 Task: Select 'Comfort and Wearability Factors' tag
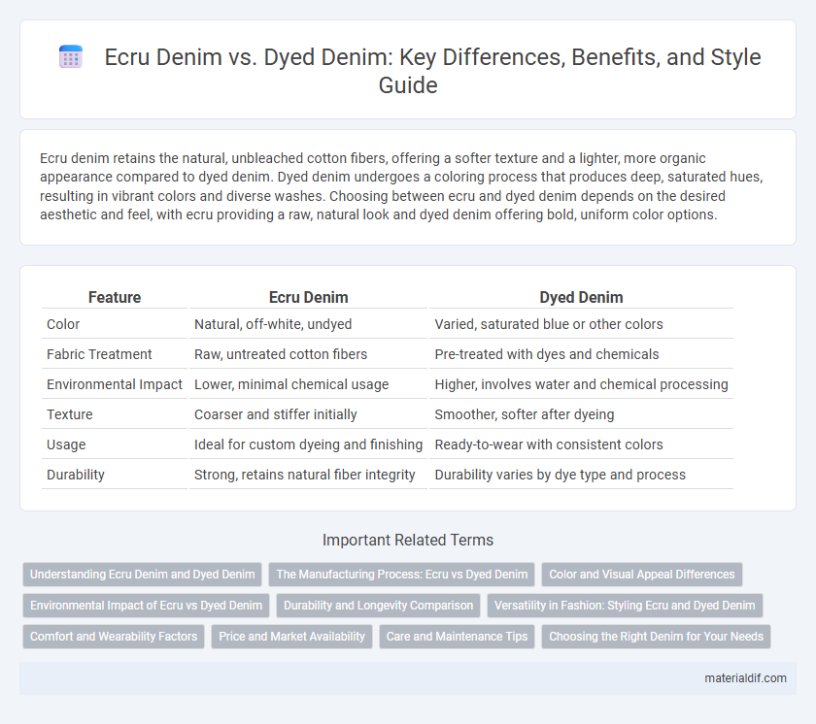click(x=114, y=637)
